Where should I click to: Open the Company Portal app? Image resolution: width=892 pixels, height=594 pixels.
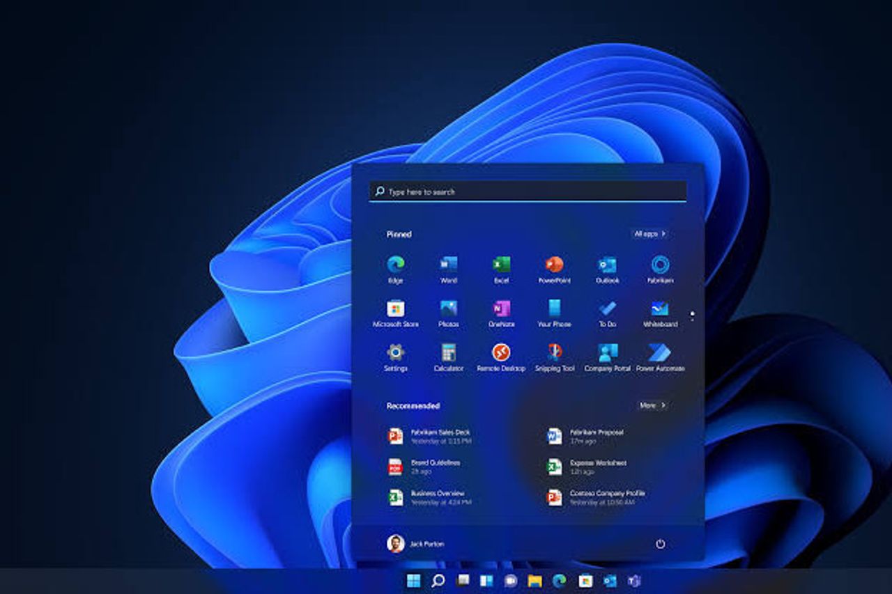pyautogui.click(x=607, y=357)
